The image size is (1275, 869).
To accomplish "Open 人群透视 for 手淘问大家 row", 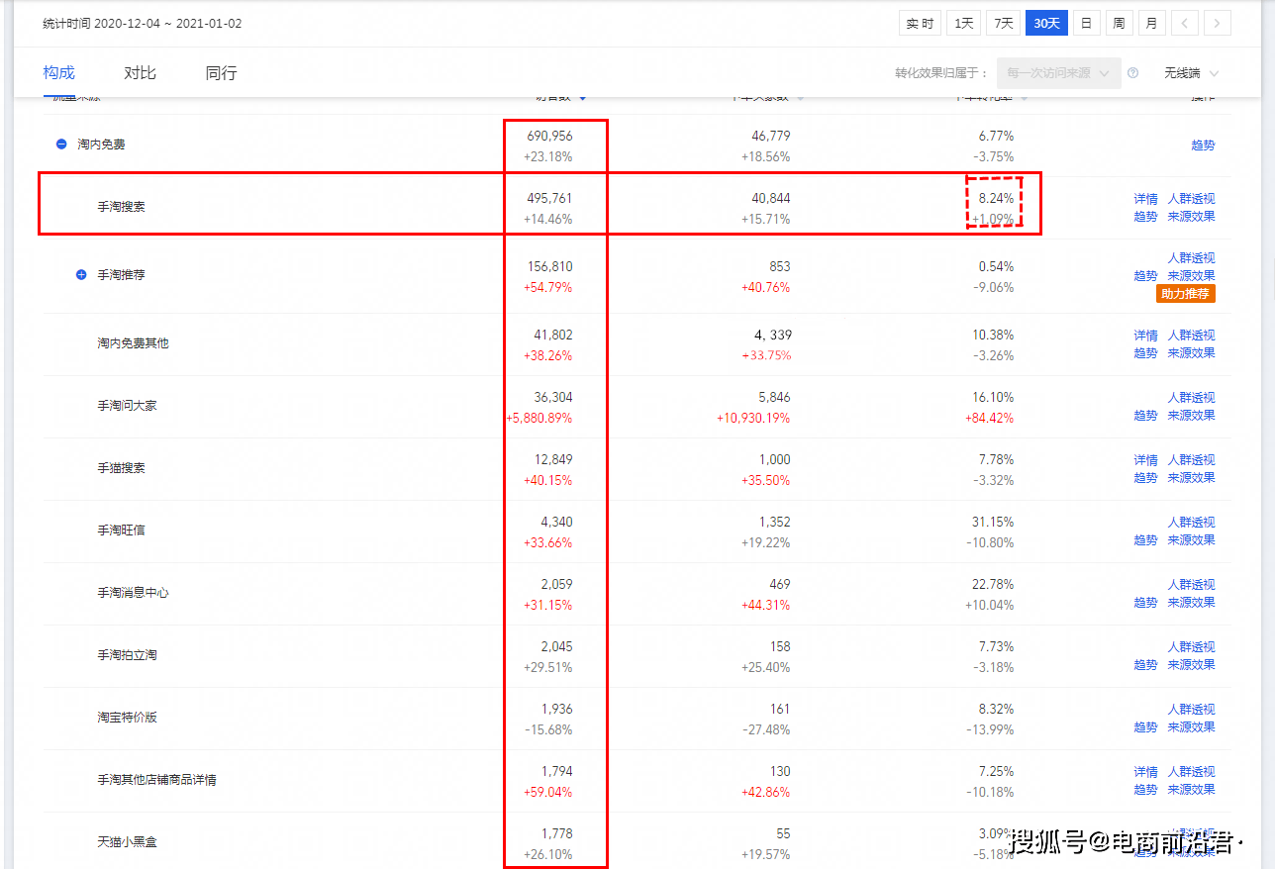I will pyautogui.click(x=1191, y=398).
